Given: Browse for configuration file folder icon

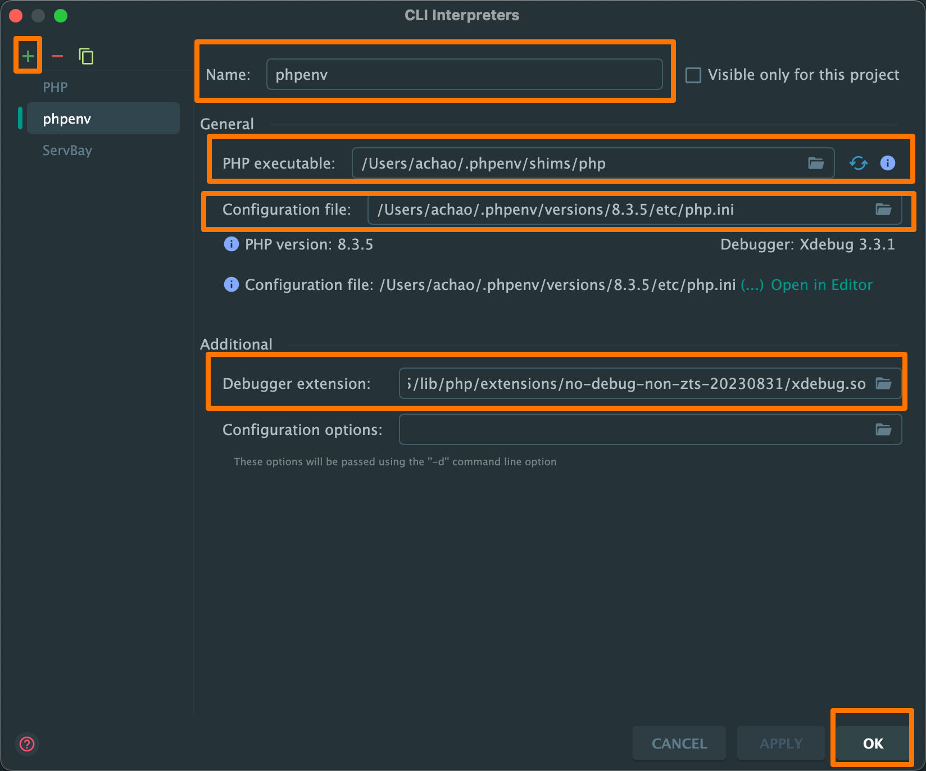Looking at the screenshot, I should pyautogui.click(x=883, y=210).
